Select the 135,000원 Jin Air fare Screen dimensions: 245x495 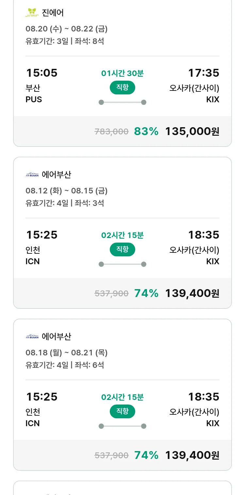(x=192, y=131)
